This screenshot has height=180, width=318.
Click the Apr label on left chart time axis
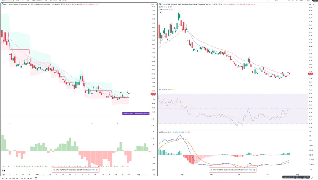3,175
